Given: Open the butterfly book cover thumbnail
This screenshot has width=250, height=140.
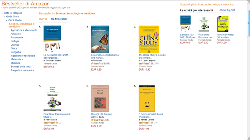Looking at the screenshot, I should click(100, 39).
